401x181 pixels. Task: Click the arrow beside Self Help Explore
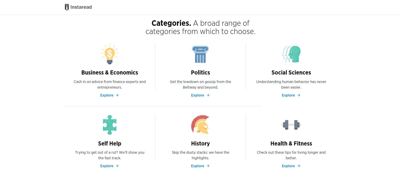coord(117,166)
